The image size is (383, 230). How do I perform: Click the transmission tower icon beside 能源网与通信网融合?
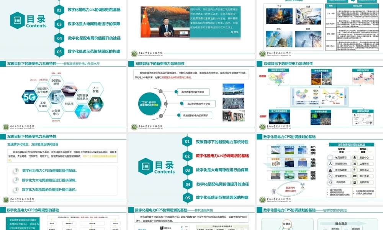click(x=273, y=191)
